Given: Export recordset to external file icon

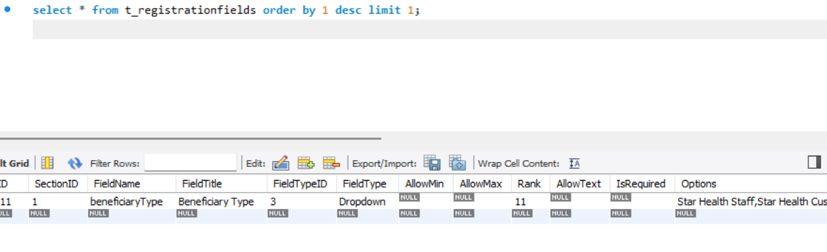Looking at the screenshot, I should (432, 163).
